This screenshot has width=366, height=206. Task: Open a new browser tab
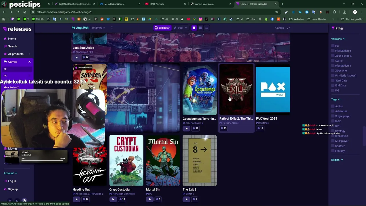(x=283, y=4)
